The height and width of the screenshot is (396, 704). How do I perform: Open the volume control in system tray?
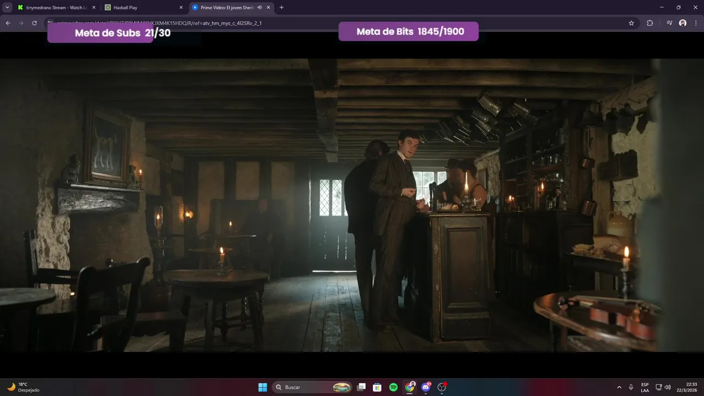668,387
